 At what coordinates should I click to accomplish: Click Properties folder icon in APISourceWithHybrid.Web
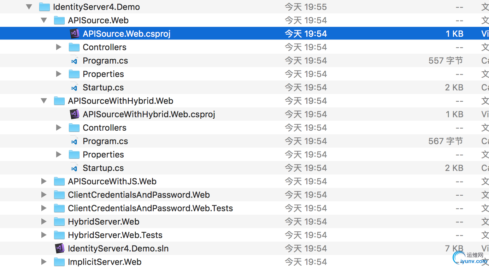(x=74, y=154)
